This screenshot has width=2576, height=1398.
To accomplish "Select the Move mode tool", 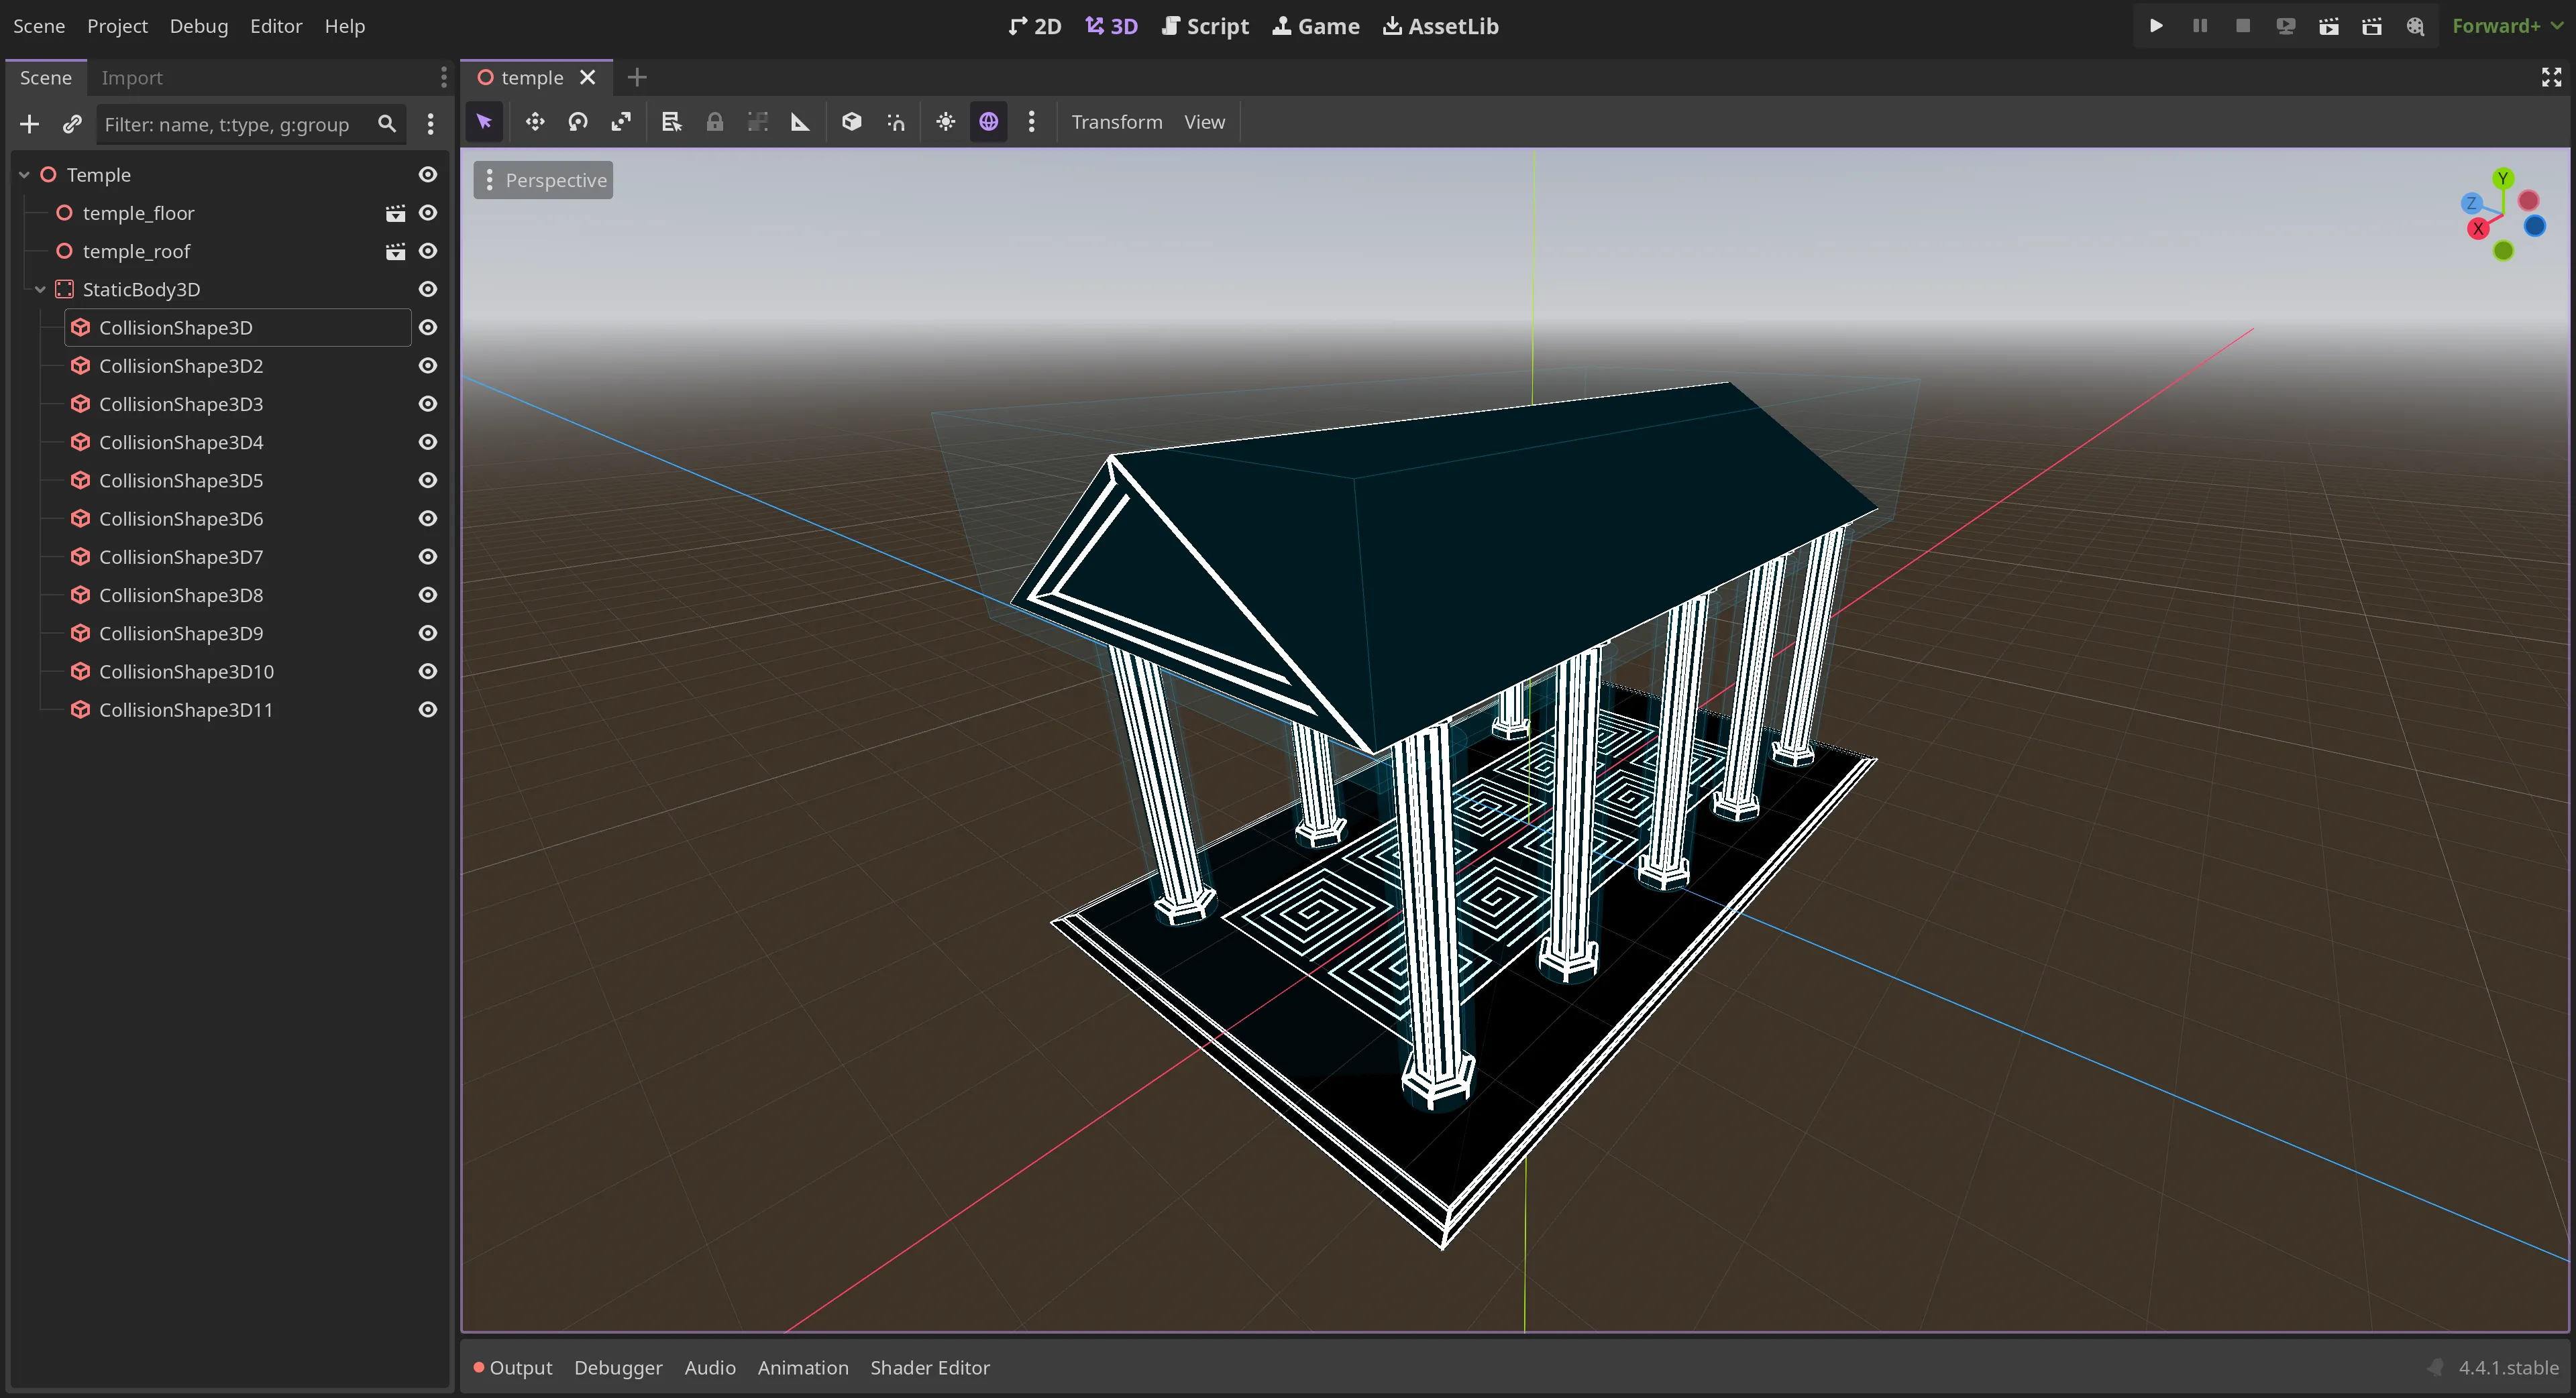I will point(535,122).
